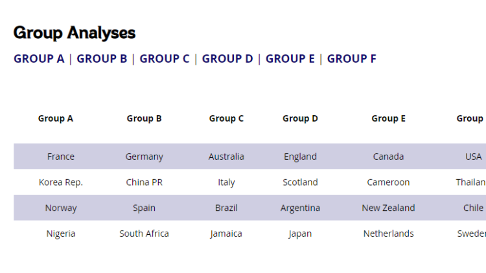The height and width of the screenshot is (273, 486).
Task: Jump to GROUP B analysis link
Action: pos(102,59)
